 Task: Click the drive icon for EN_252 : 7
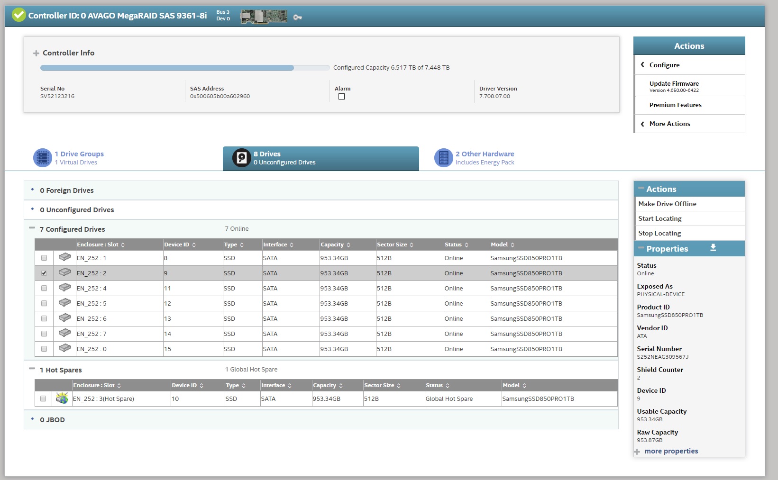[x=64, y=333]
